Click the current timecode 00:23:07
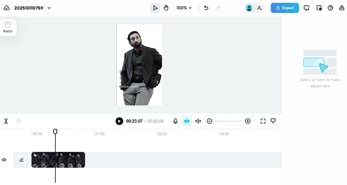This screenshot has height=185, width=347. tap(134, 121)
